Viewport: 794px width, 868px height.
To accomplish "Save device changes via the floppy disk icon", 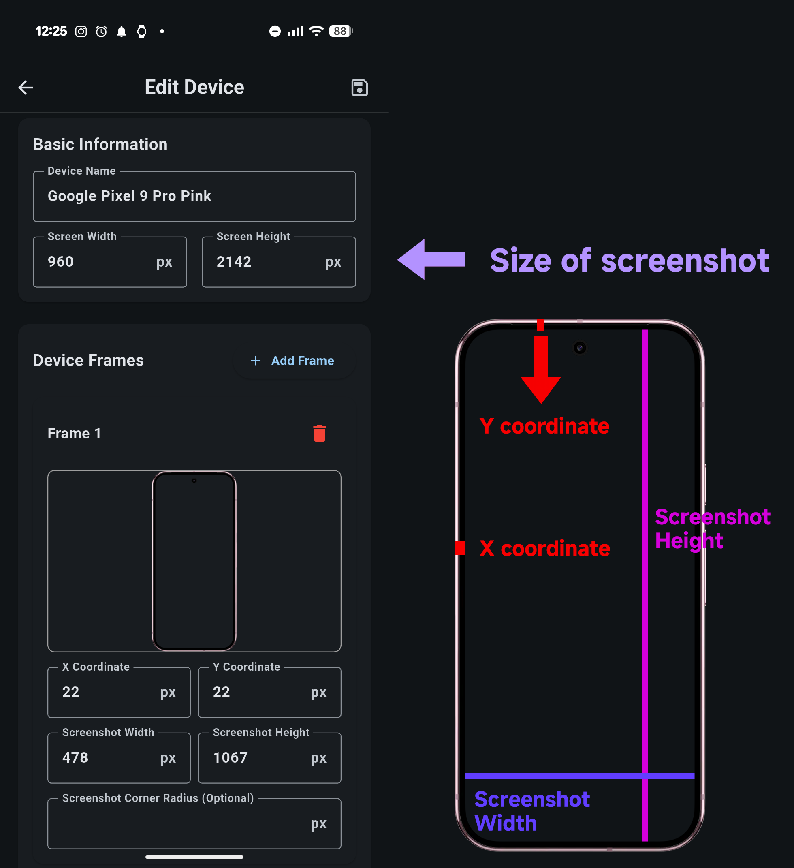I will (360, 87).
